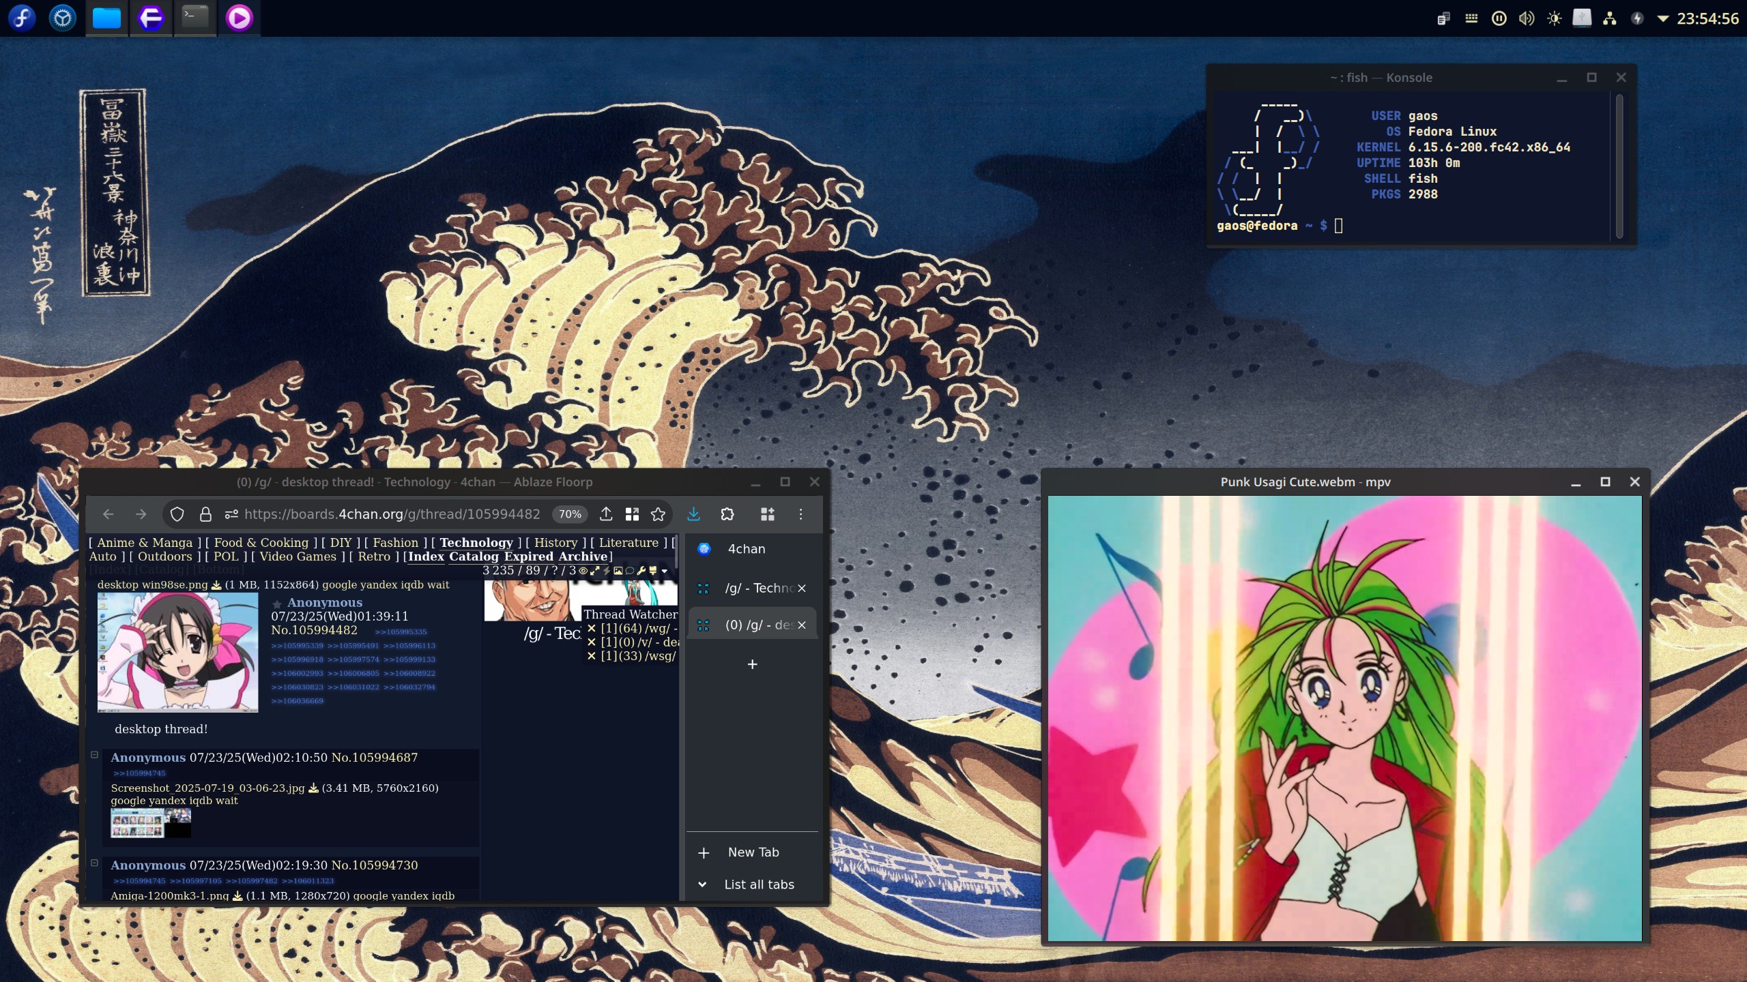Screen dimensions: 1747x982
Task: Show hidden system tray icons arrow
Action: pyautogui.click(x=1663, y=19)
